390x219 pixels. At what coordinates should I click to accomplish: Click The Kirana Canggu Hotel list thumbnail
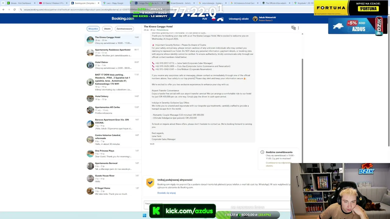(90, 40)
